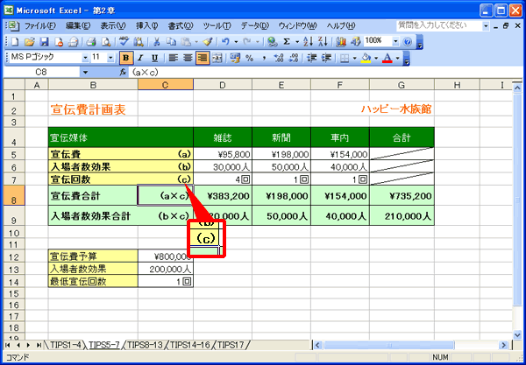Click the Cut scissors icon
Viewport: 526px width, 365px height.
[157, 41]
